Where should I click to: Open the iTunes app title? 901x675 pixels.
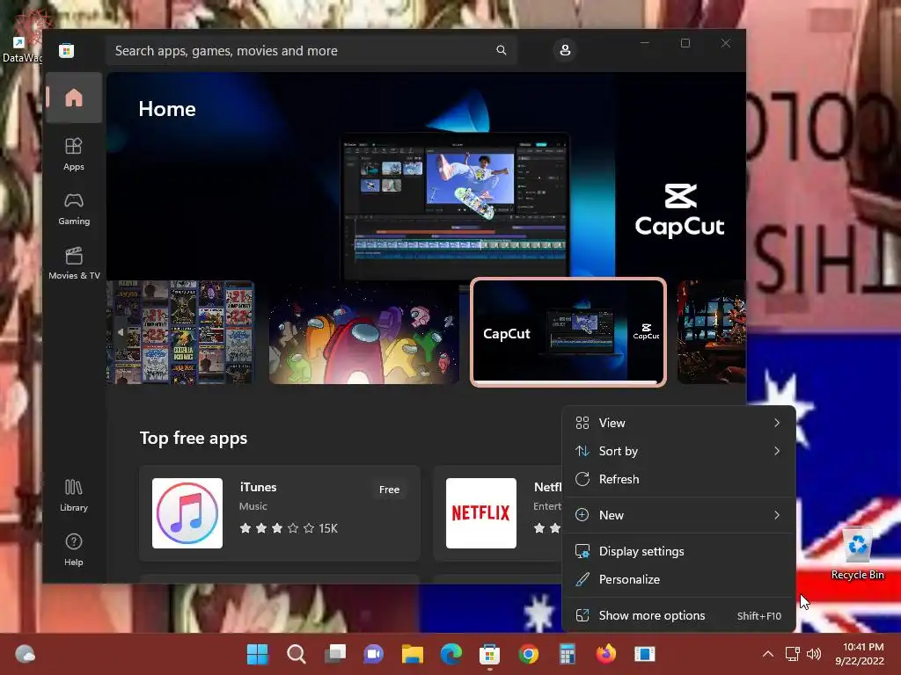258,487
